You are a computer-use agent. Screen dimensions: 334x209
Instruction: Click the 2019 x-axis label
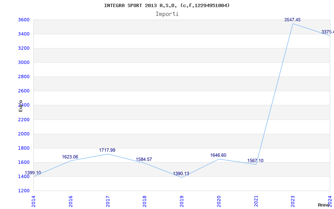tap(182, 201)
